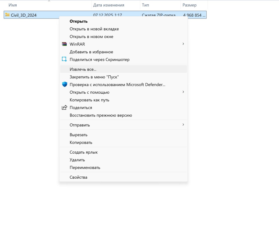Screen dimensions: 279x232
Task: Click the Скриншотер dashed-square icon
Action: coord(64,59)
